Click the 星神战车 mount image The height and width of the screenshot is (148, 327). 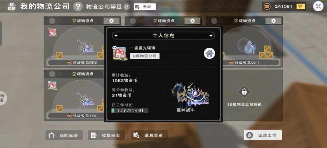click(x=190, y=94)
